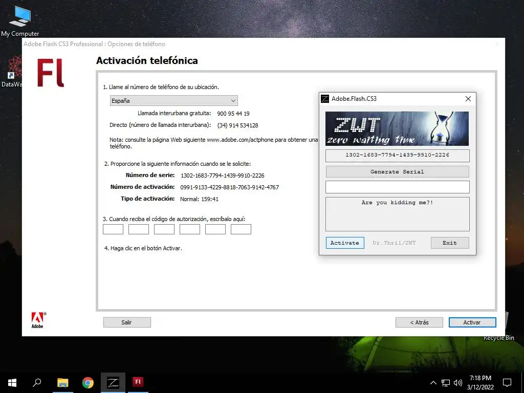Open taskbar search magnifier
Viewport: 524px width, 393px height.
pyautogui.click(x=37, y=383)
